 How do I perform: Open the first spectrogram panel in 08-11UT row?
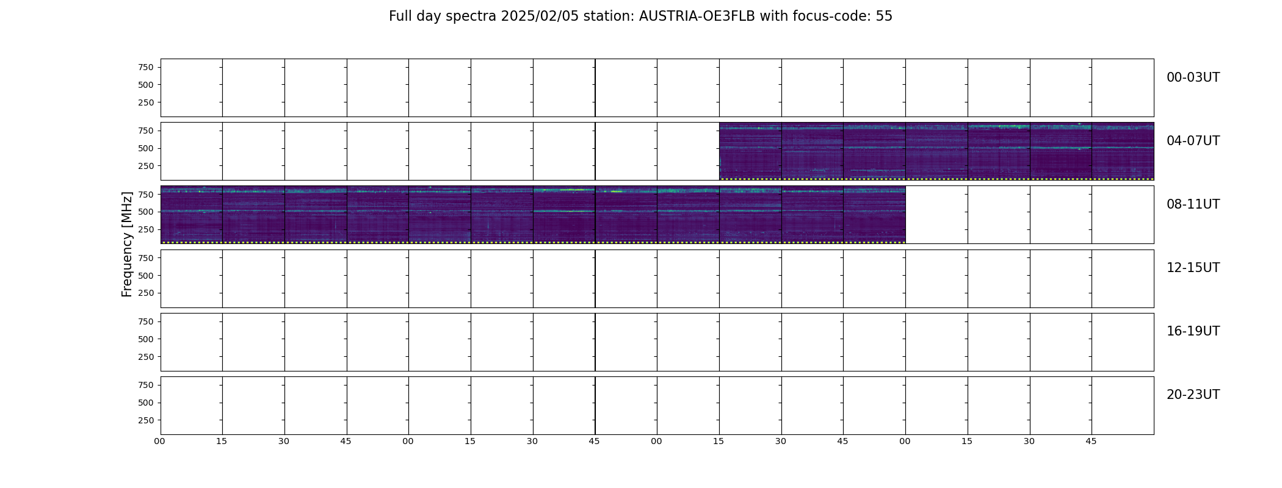pos(191,214)
